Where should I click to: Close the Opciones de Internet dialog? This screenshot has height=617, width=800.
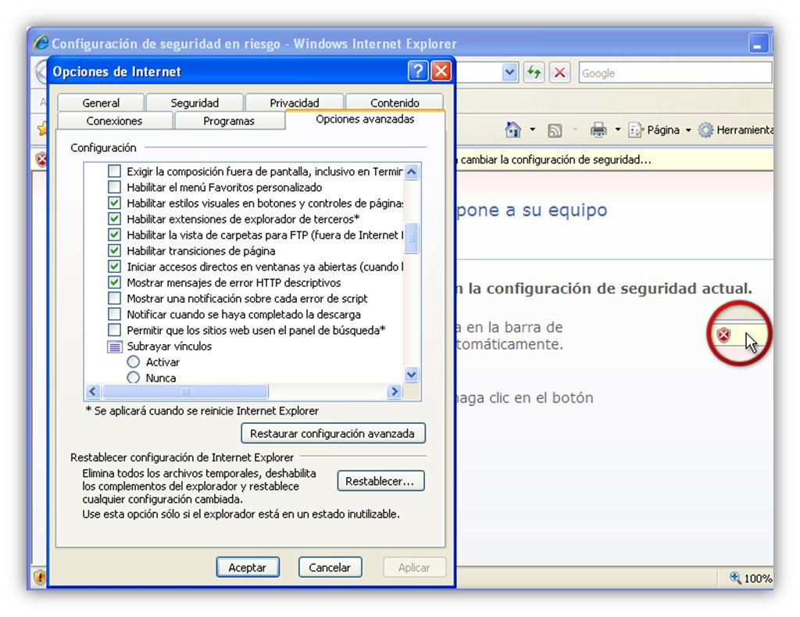tap(441, 71)
